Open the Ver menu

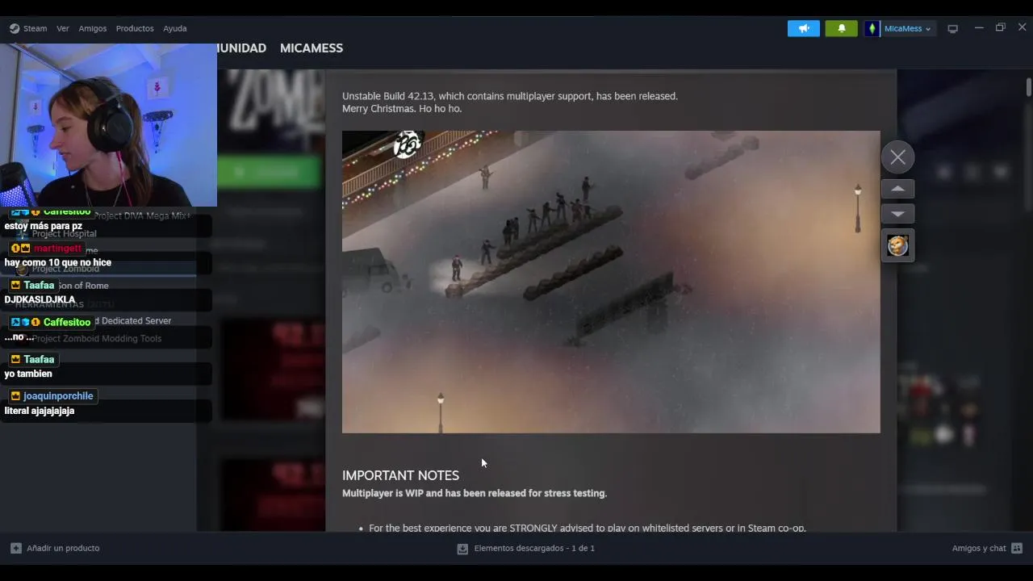[x=63, y=28]
